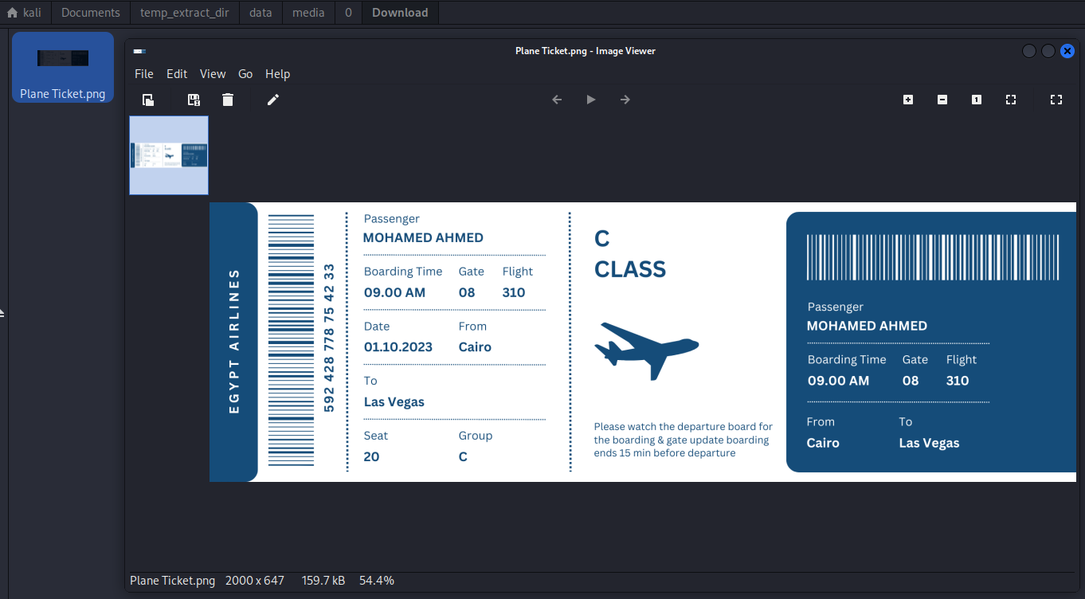Click the Image Viewer window app icon
1085x599 pixels.
click(139, 51)
